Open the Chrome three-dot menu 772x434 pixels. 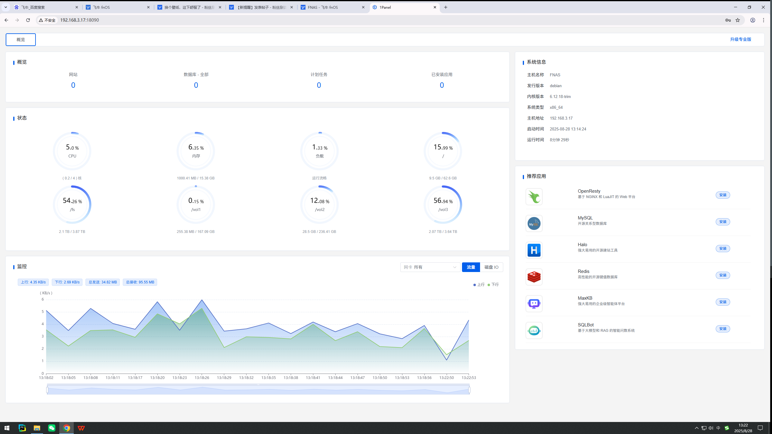pos(764,20)
